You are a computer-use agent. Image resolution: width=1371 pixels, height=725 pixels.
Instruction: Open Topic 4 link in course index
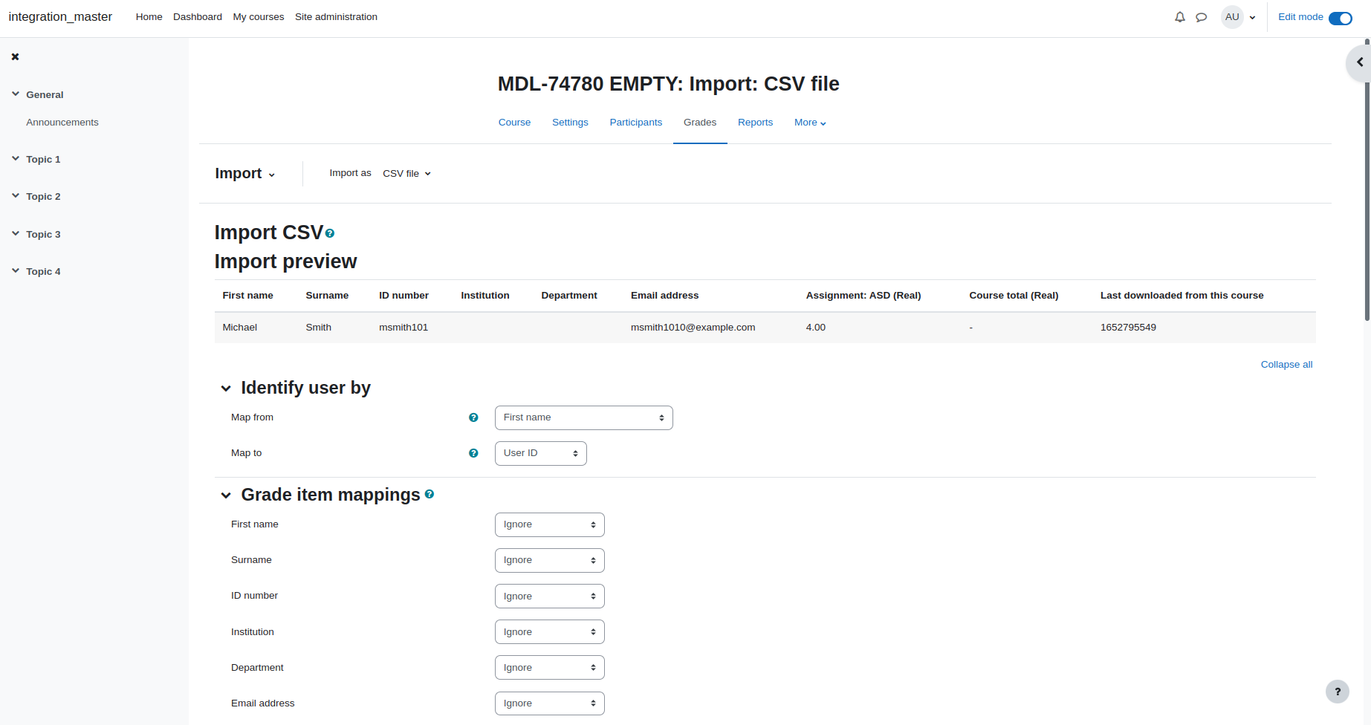coord(43,271)
